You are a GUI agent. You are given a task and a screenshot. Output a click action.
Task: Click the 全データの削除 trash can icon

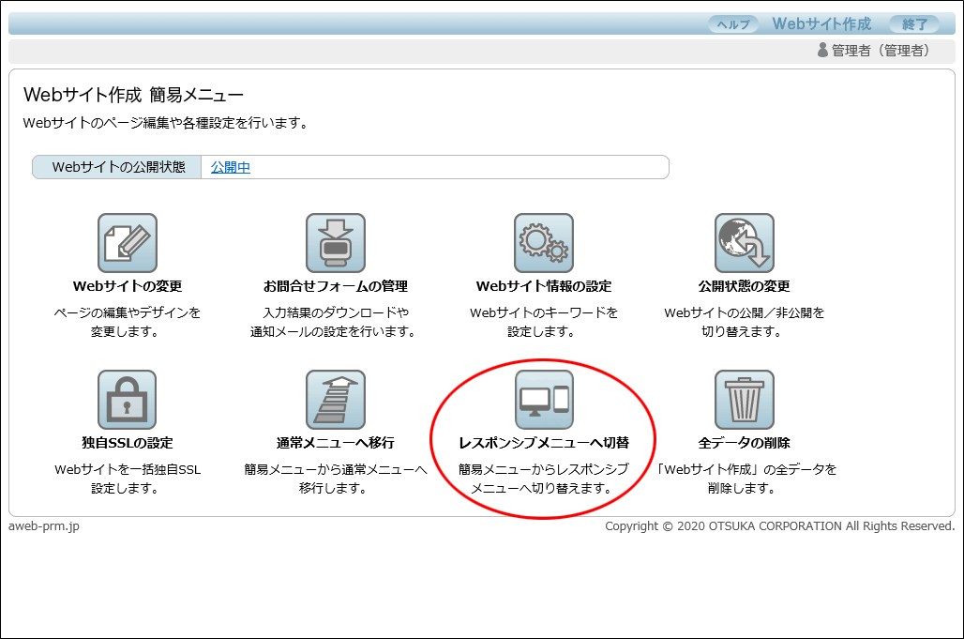[745, 400]
